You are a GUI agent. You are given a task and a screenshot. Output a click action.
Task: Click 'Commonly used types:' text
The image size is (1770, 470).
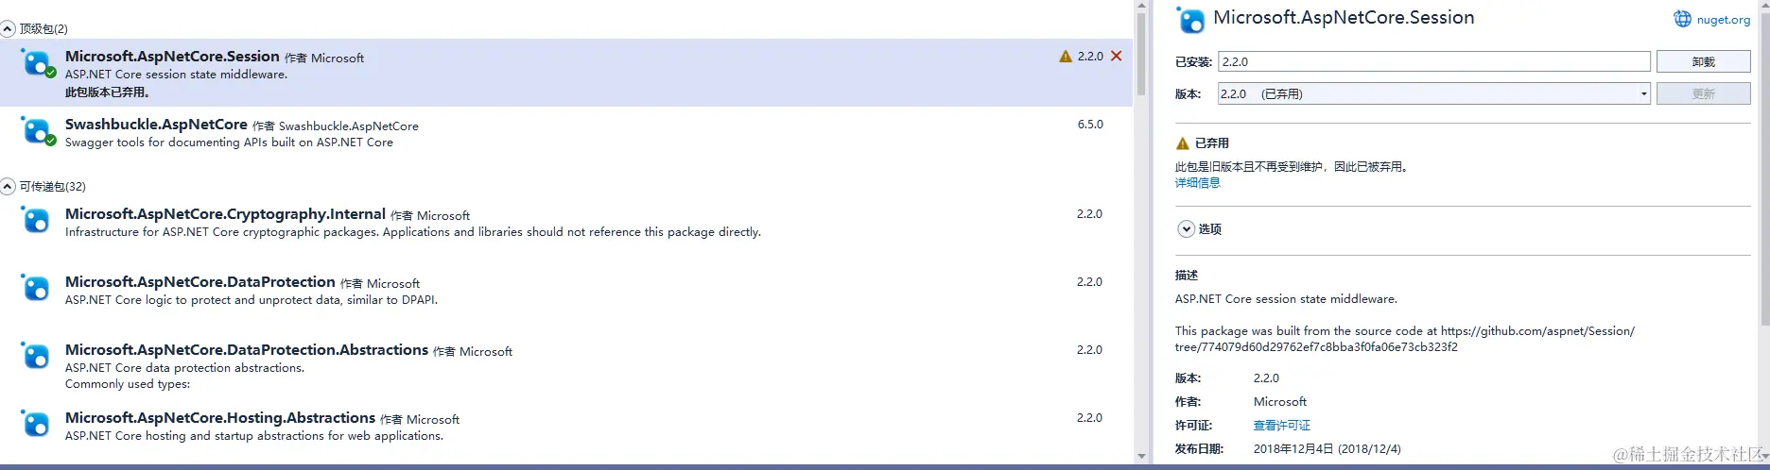coord(128,384)
